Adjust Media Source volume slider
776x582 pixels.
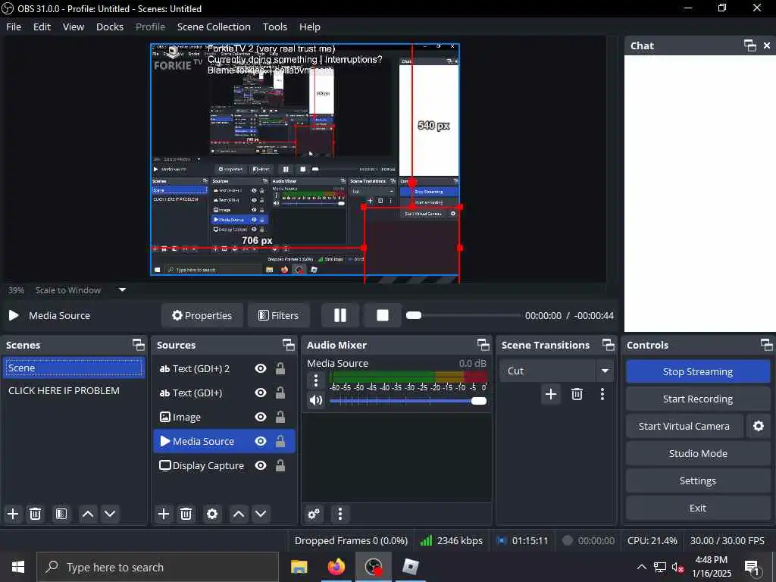click(x=408, y=401)
